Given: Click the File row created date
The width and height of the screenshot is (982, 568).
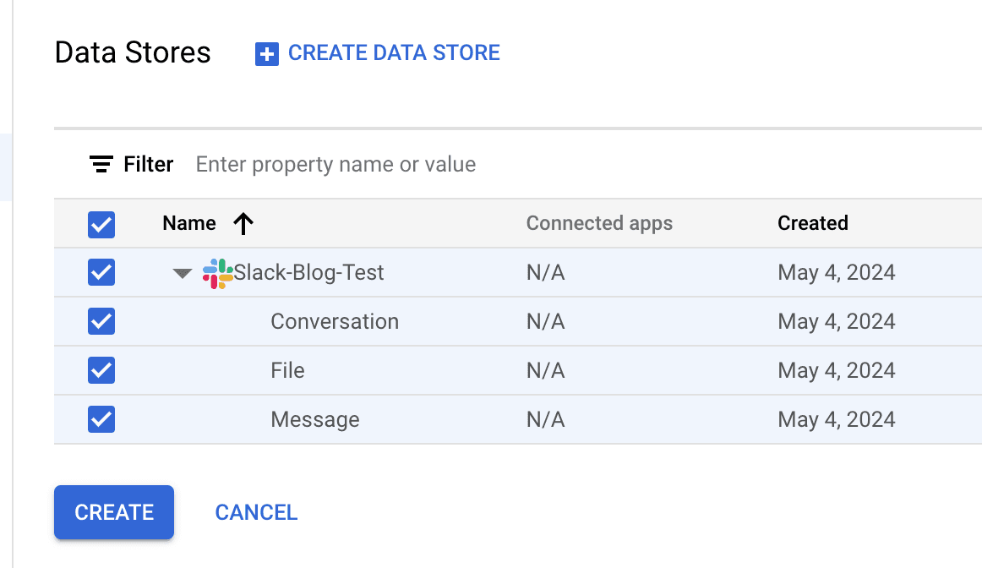Looking at the screenshot, I should tap(837, 370).
